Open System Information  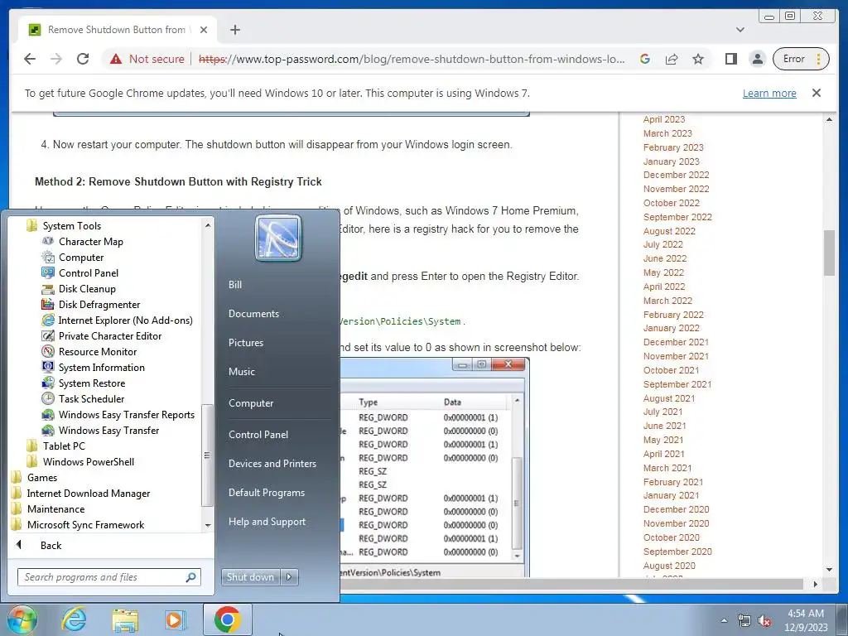(x=101, y=367)
